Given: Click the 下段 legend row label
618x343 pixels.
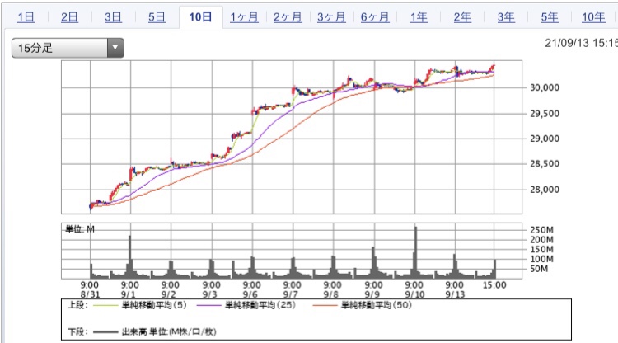Looking at the screenshot, I should pyautogui.click(x=77, y=332).
